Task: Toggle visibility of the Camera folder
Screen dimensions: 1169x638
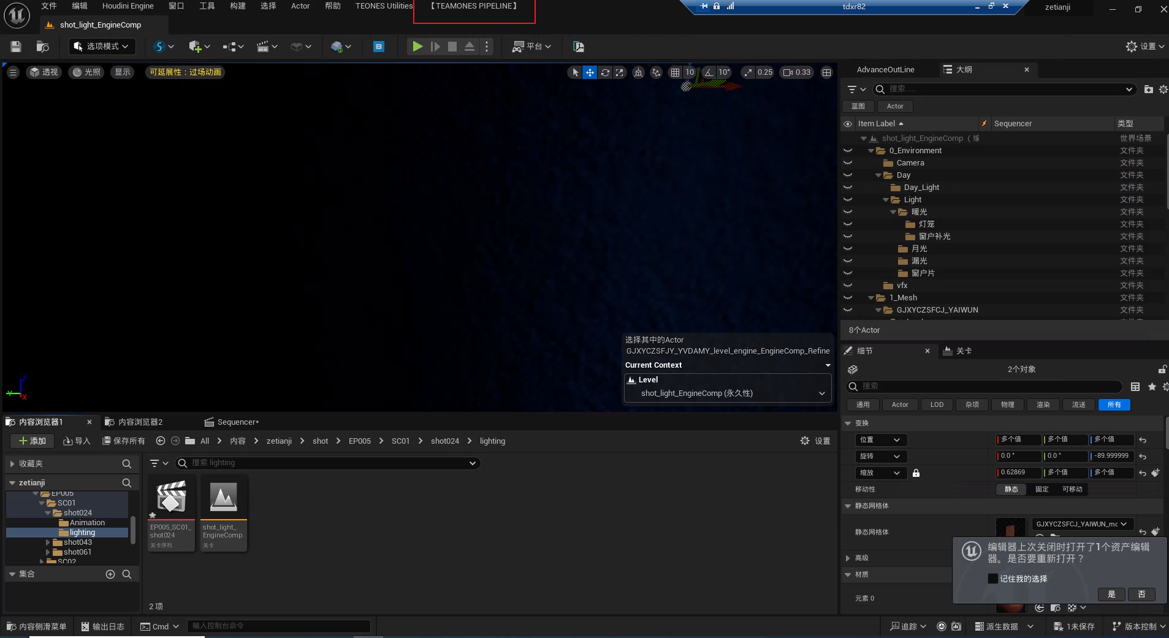Action: pos(848,163)
